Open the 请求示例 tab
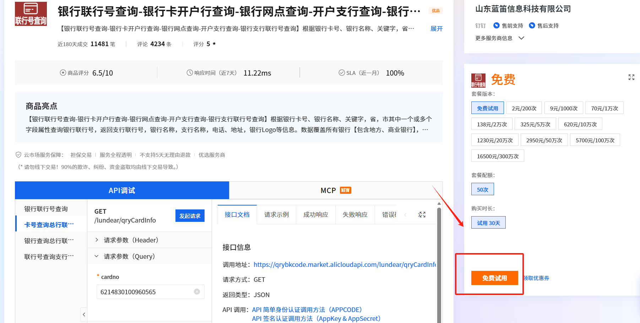Viewport: 640px width, 323px height. click(276, 214)
